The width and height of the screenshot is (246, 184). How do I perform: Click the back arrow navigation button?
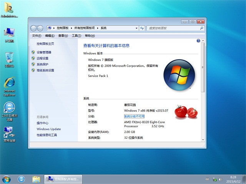click(x=34, y=28)
